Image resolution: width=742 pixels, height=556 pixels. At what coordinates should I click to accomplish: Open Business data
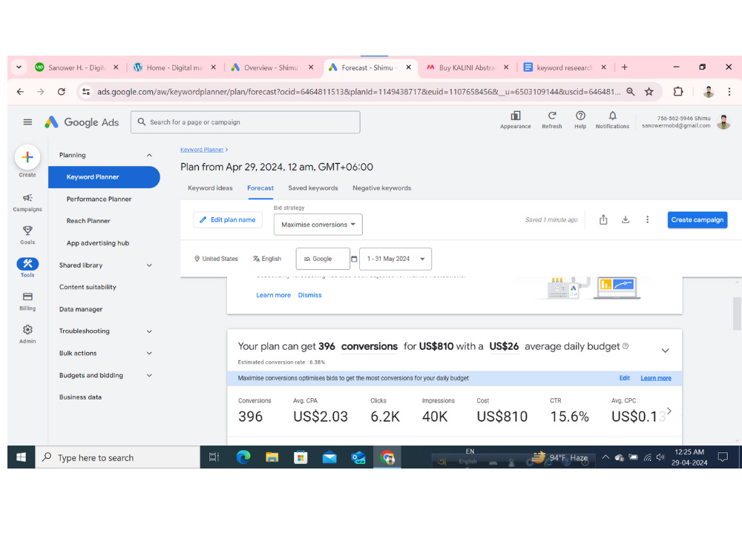click(x=80, y=397)
